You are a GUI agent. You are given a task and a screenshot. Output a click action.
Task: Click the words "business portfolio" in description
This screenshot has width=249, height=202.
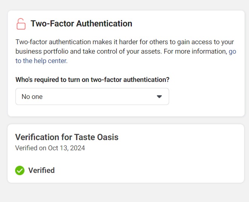click(x=40, y=51)
